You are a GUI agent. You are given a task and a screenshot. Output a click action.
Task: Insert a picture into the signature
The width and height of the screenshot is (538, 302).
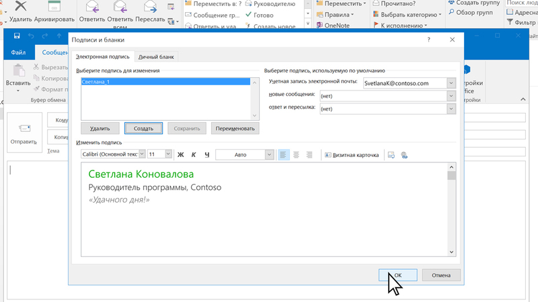[391, 154]
